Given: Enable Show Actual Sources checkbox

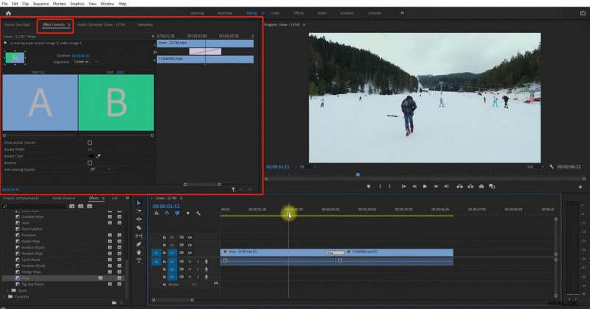Looking at the screenshot, I should (x=89, y=143).
